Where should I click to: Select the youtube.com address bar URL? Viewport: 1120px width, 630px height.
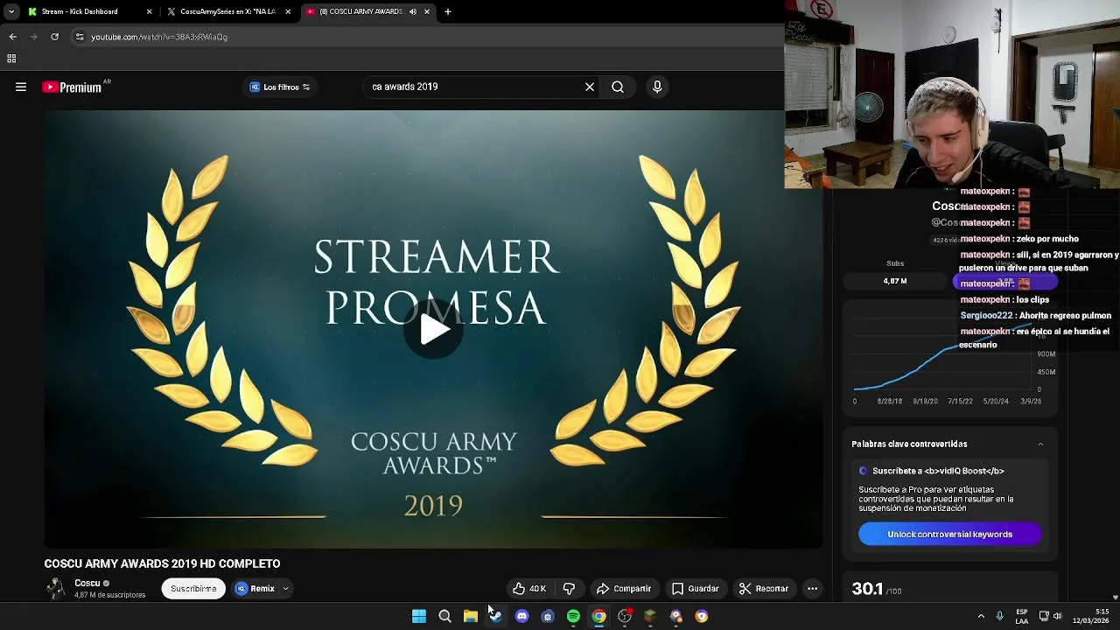[x=159, y=37]
